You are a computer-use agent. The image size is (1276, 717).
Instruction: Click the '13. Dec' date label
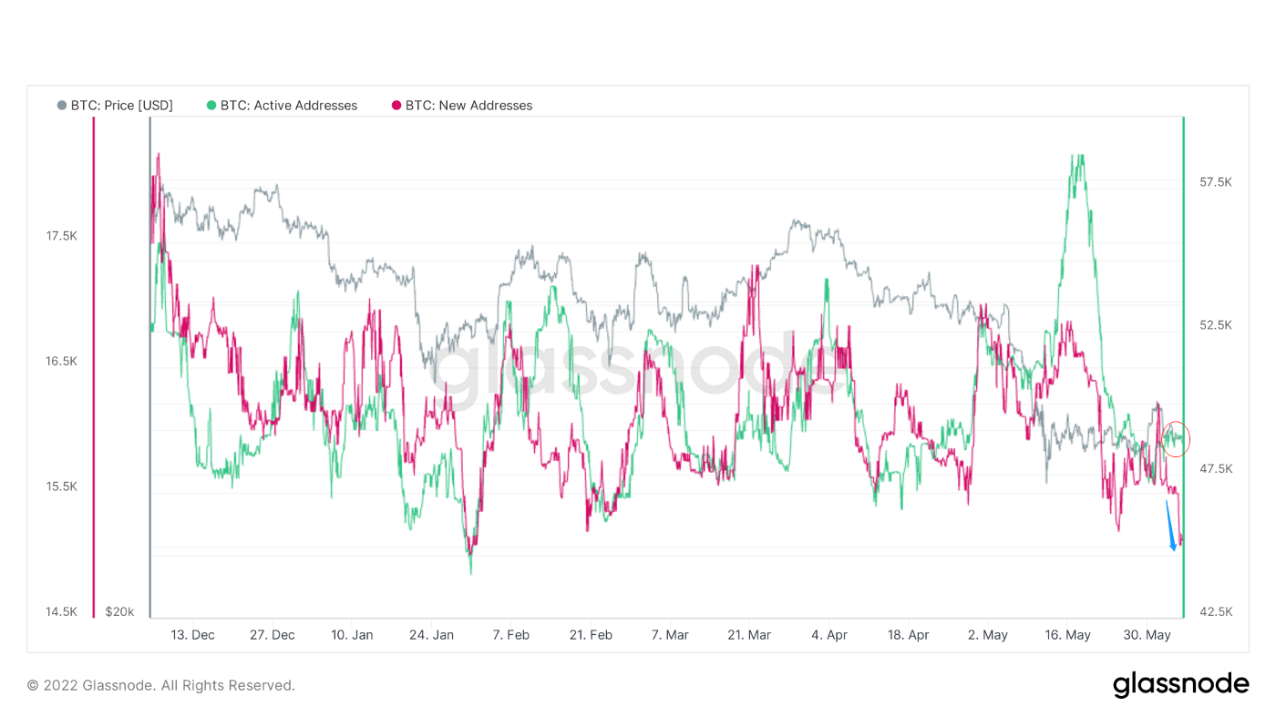coord(192,635)
